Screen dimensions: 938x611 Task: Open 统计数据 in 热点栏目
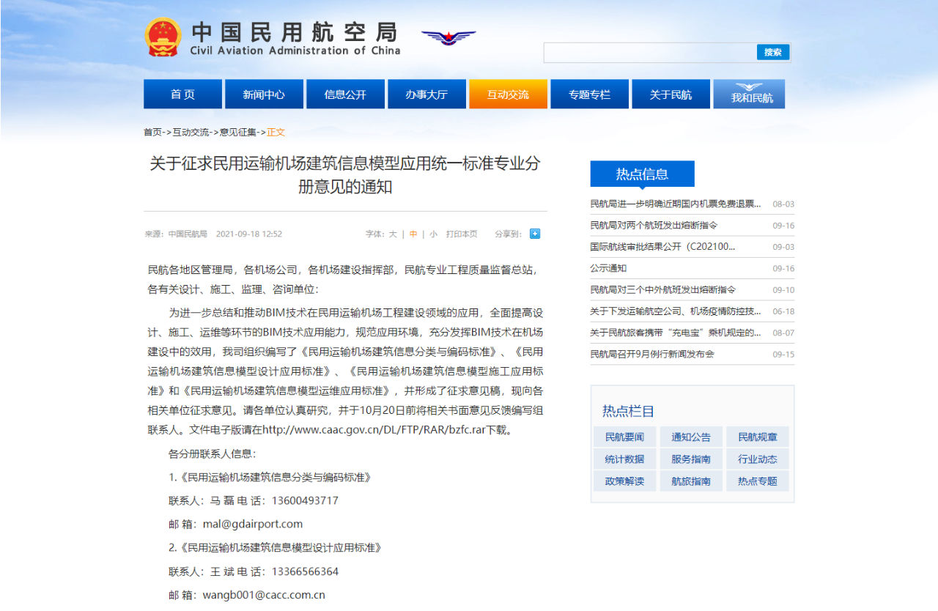point(625,459)
